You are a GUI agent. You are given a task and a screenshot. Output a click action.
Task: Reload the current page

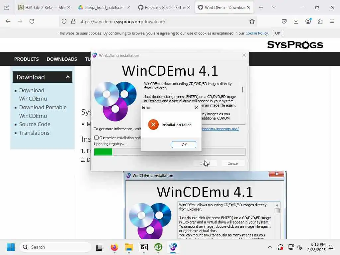[x=32, y=21]
